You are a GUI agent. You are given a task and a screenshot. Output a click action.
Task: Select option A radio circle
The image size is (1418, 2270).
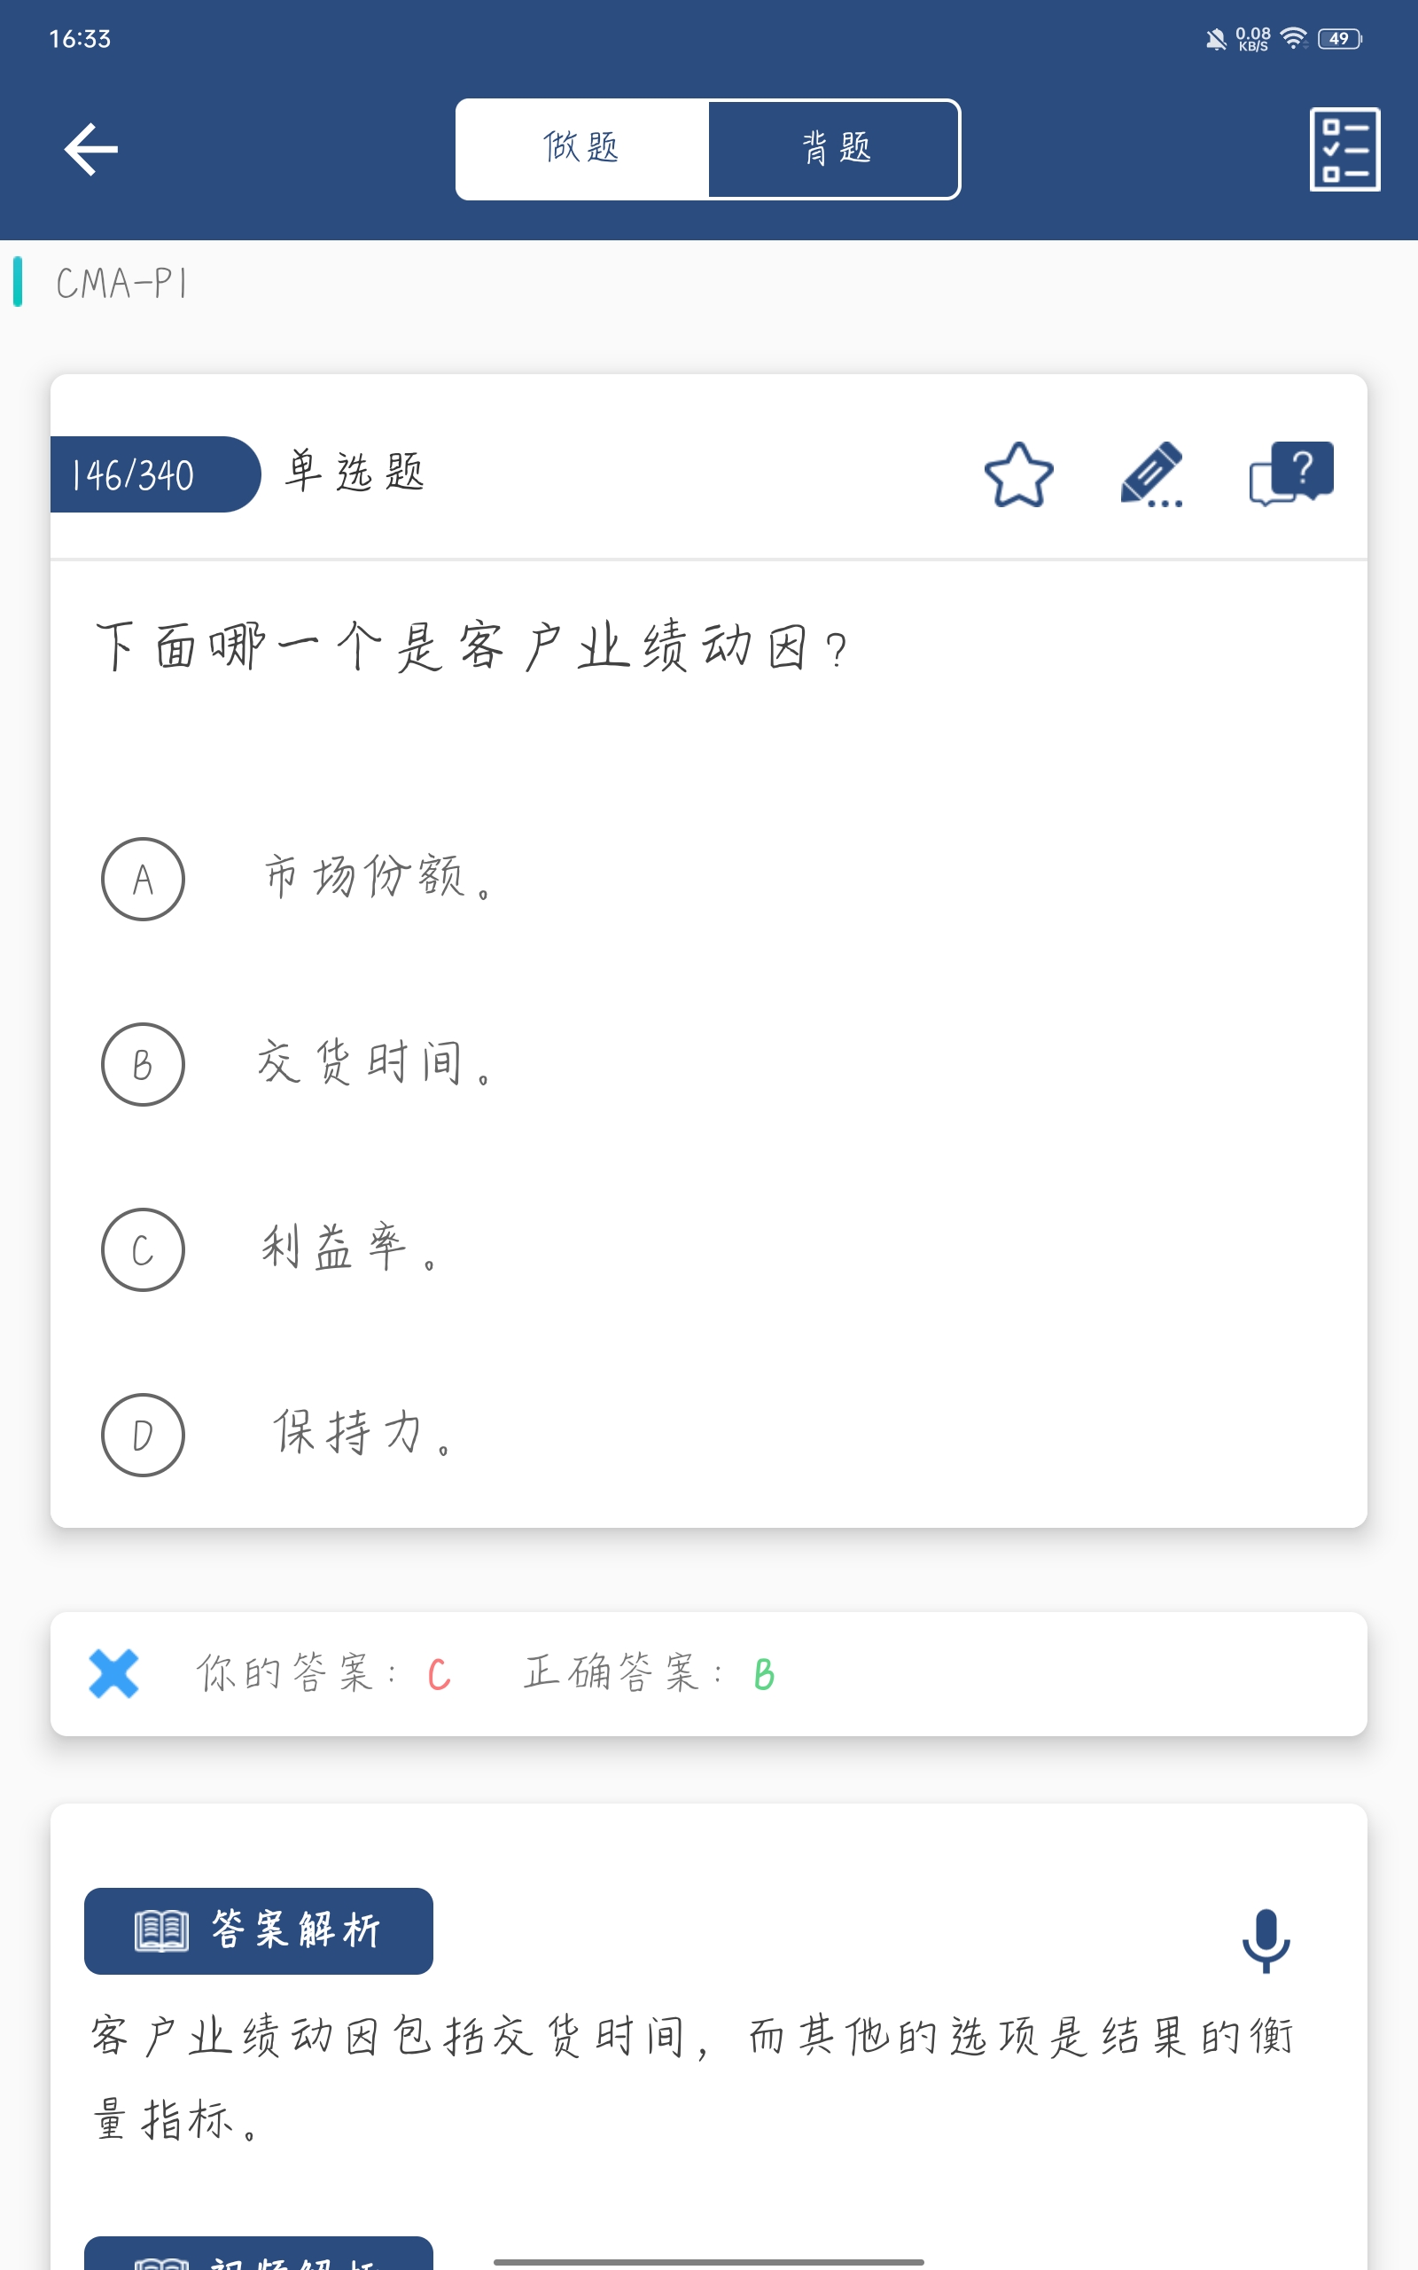(143, 879)
